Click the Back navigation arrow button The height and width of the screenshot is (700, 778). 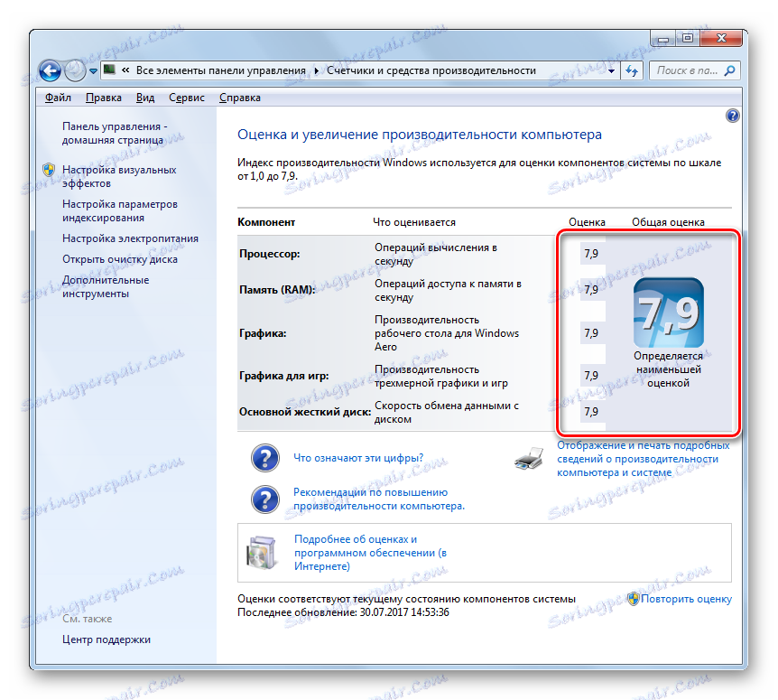click(50, 71)
